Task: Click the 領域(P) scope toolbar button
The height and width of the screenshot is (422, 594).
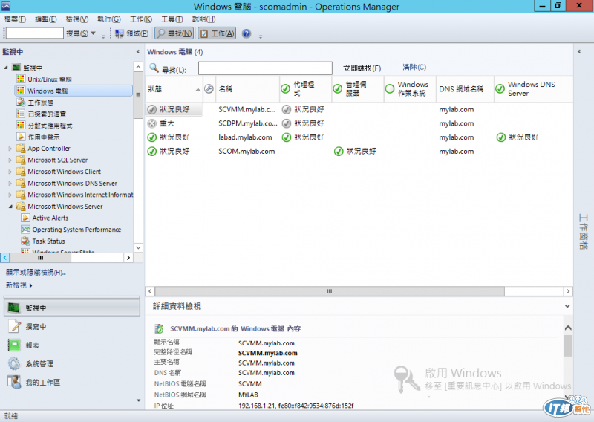Action: (x=131, y=33)
